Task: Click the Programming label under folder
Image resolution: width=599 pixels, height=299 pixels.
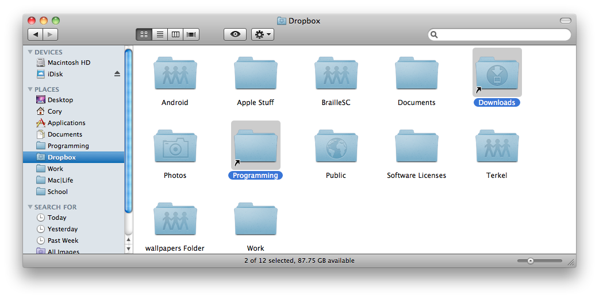Action: click(x=256, y=176)
